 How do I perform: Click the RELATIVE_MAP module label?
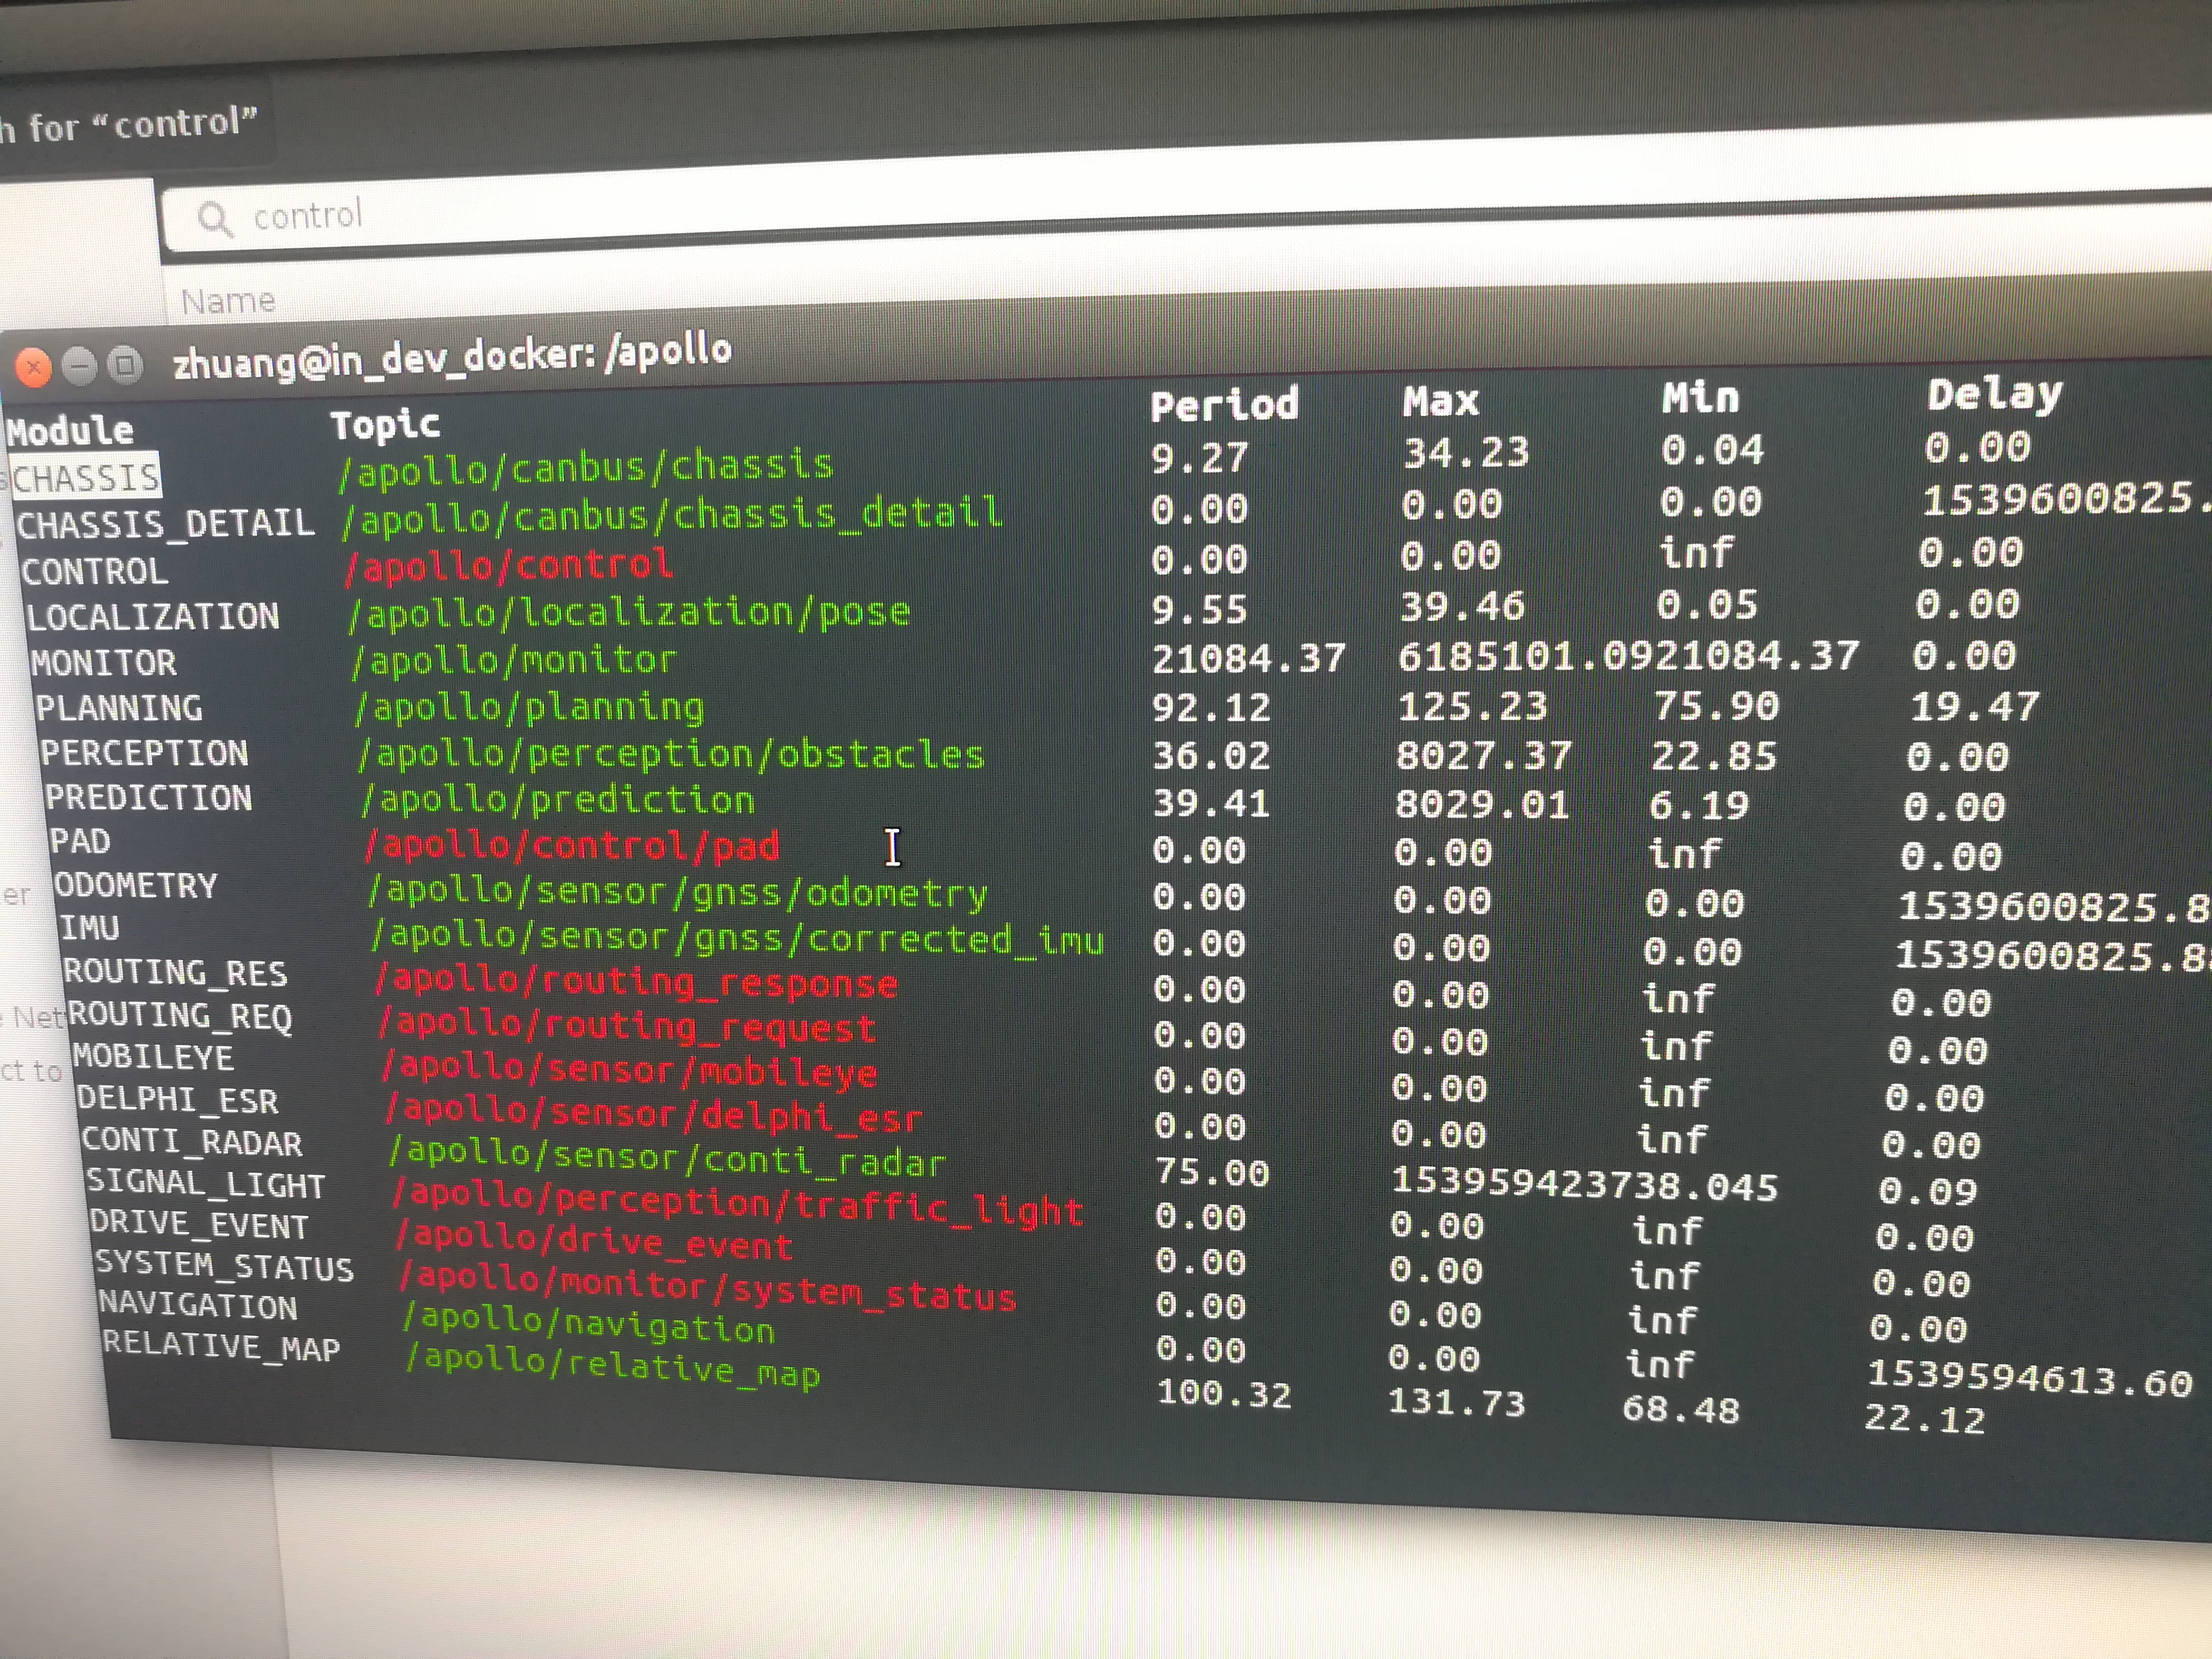click(221, 1346)
